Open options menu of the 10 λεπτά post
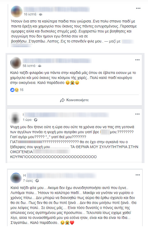The height and width of the screenshot is (230, 148). (x=138, y=8)
